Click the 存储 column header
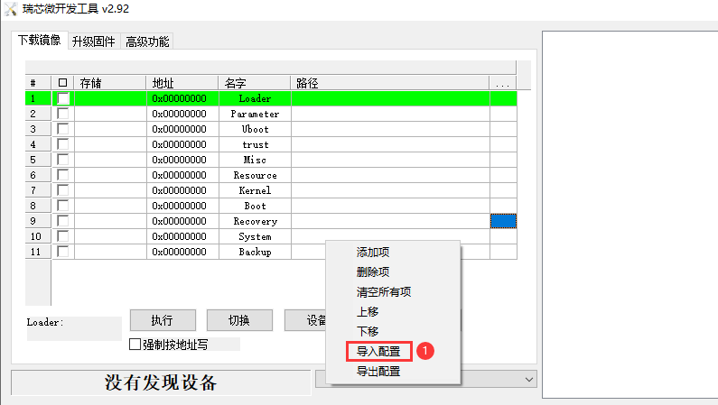718x405 pixels. (x=110, y=83)
